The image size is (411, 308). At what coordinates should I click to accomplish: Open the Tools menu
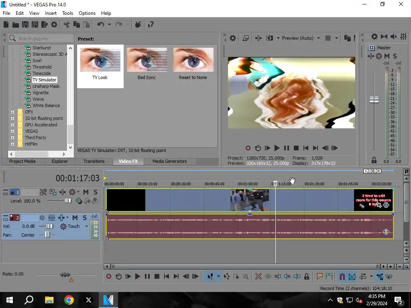pos(67,13)
